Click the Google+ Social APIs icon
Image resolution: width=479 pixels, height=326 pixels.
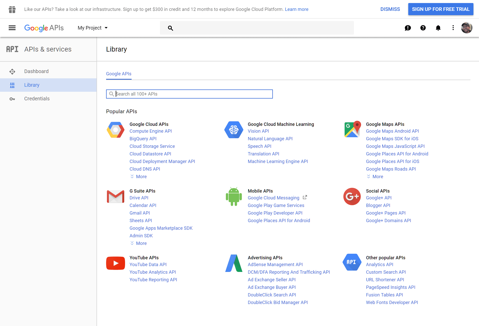click(352, 196)
